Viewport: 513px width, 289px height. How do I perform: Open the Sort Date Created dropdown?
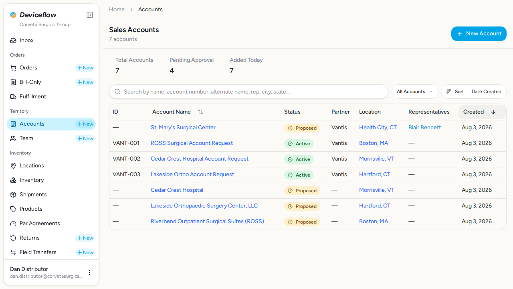pos(474,92)
